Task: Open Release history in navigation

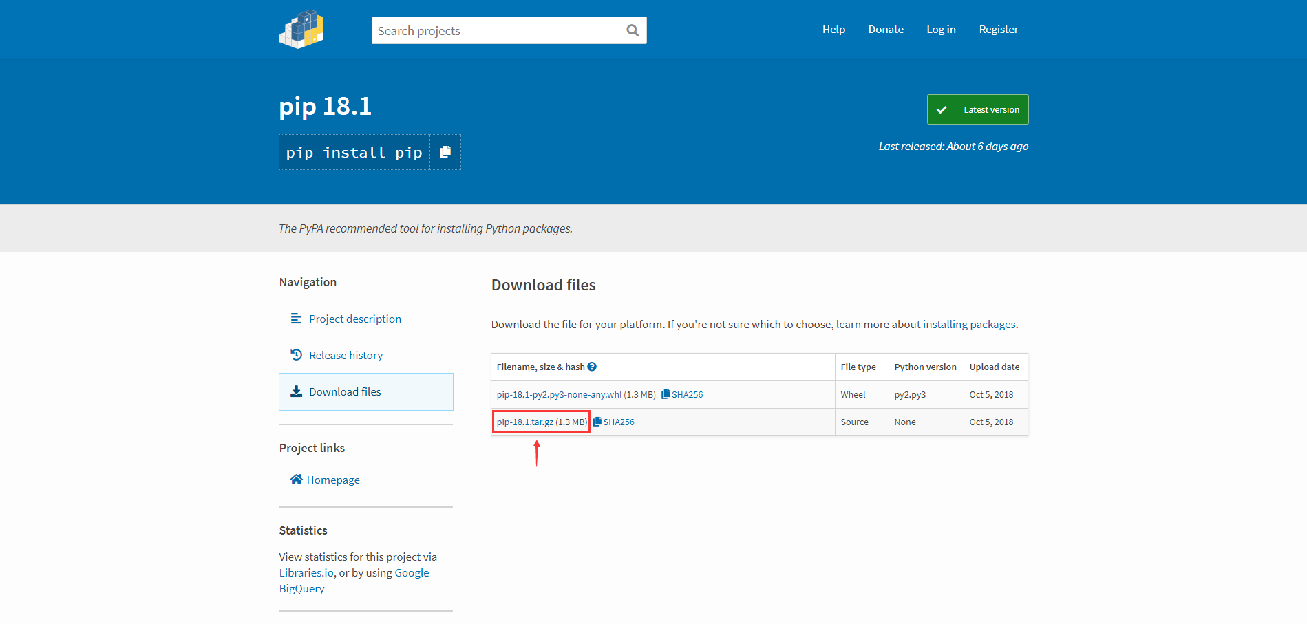Action: coord(346,355)
